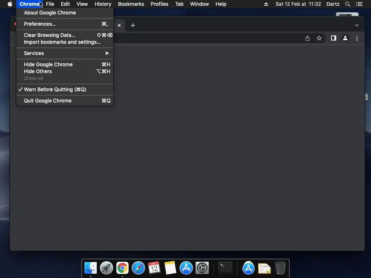Open Notes from the Dock

170,268
